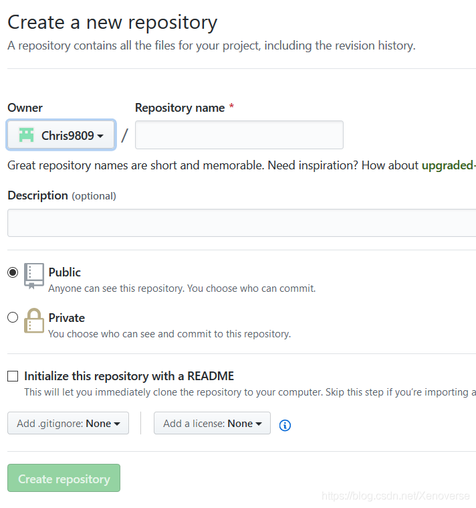This screenshot has height=508, width=476.
Task: Open the Owner dropdown showing Chris9809
Action: [x=62, y=135]
